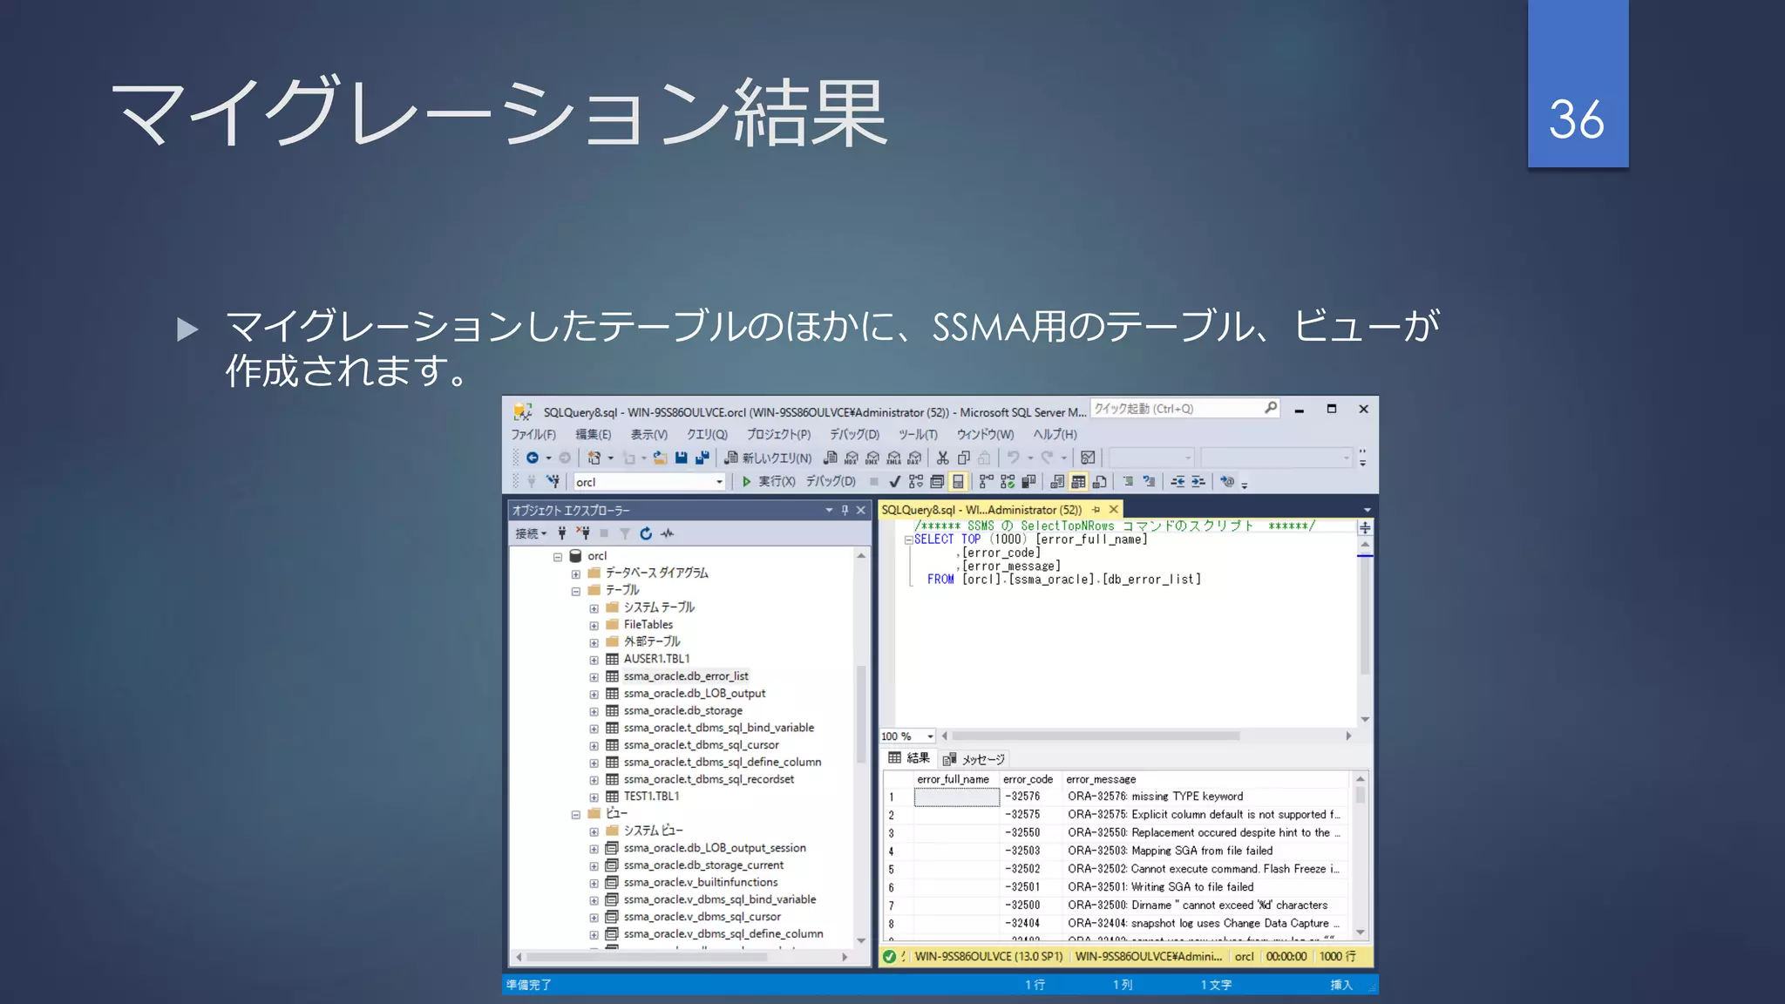Collapse the orcl database node

pyautogui.click(x=558, y=556)
